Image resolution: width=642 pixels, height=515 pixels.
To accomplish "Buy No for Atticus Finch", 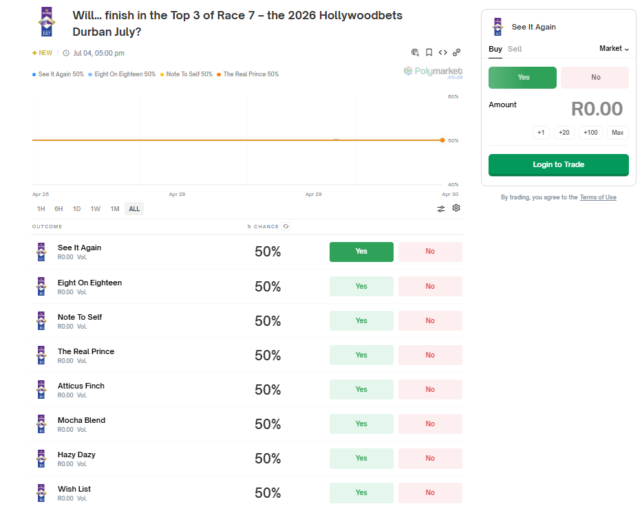I will (x=430, y=389).
